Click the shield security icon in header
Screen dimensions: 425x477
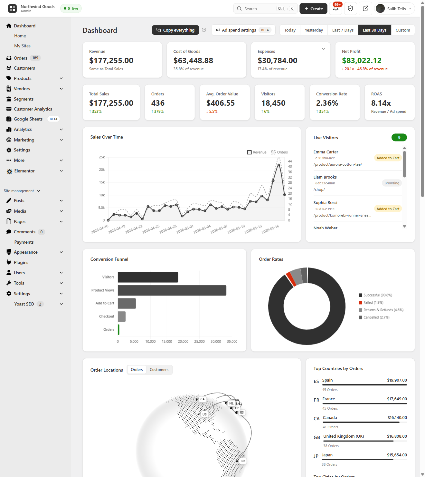(x=351, y=9)
